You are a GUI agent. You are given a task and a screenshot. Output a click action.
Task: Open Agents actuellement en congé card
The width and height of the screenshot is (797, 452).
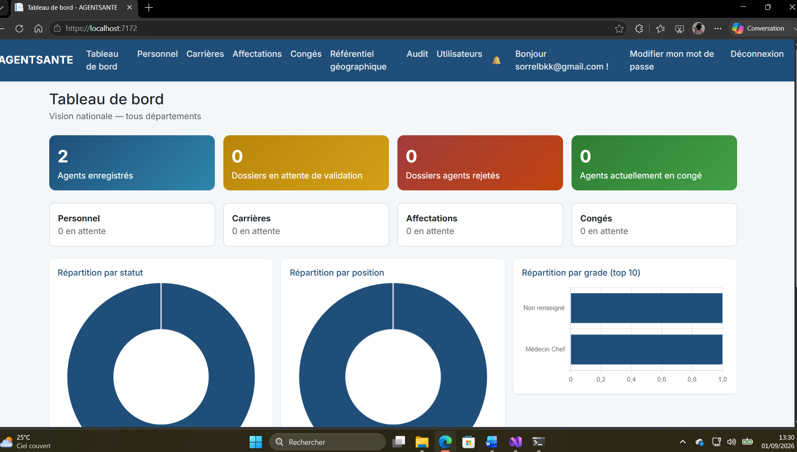654,163
